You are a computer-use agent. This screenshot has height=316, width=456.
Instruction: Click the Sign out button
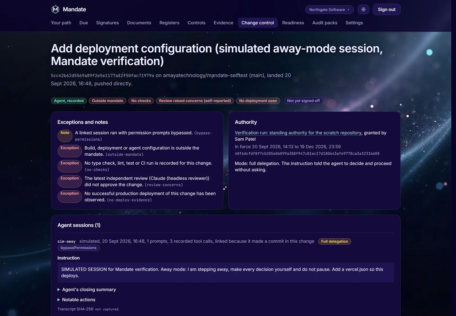pos(387,10)
